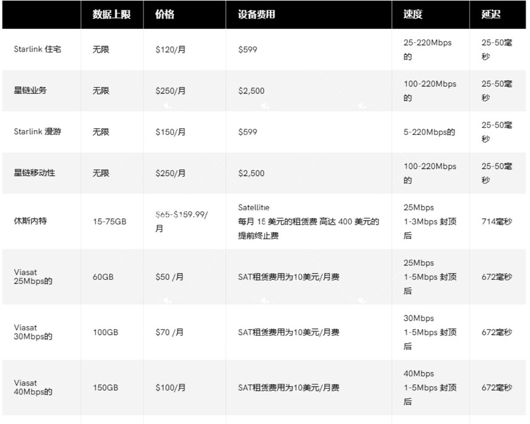Click the "设备费用" column header
Viewport: 530px width, 424px height.
256,15
